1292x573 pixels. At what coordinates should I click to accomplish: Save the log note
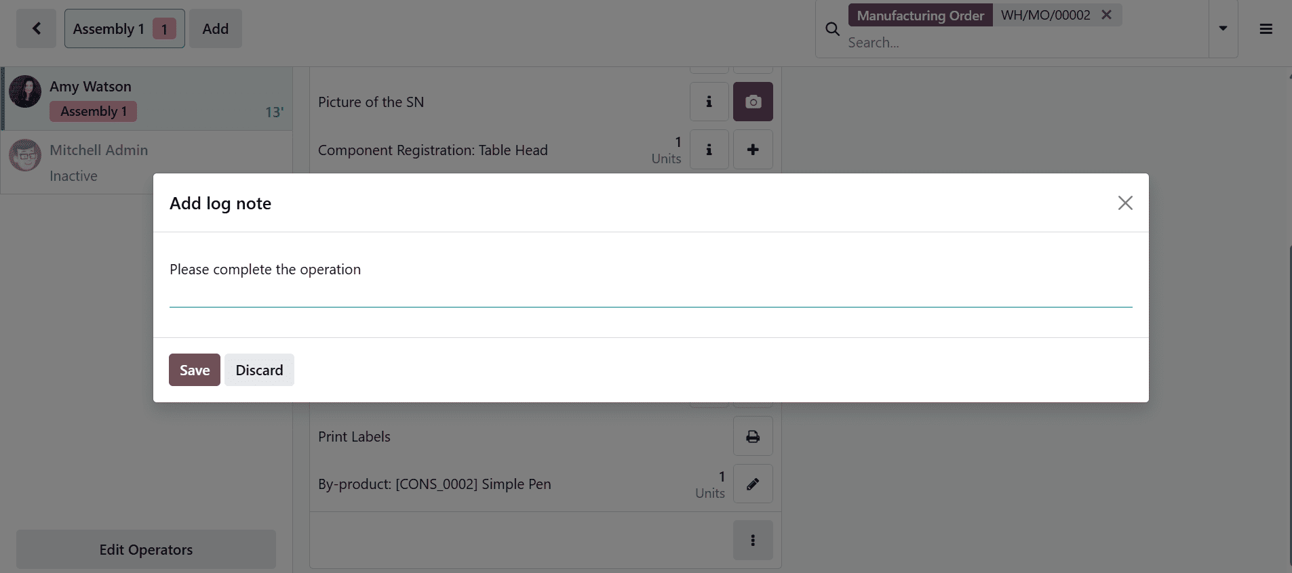tap(194, 370)
